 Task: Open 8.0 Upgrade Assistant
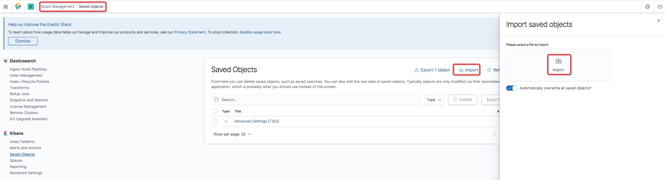pyautogui.click(x=29, y=119)
